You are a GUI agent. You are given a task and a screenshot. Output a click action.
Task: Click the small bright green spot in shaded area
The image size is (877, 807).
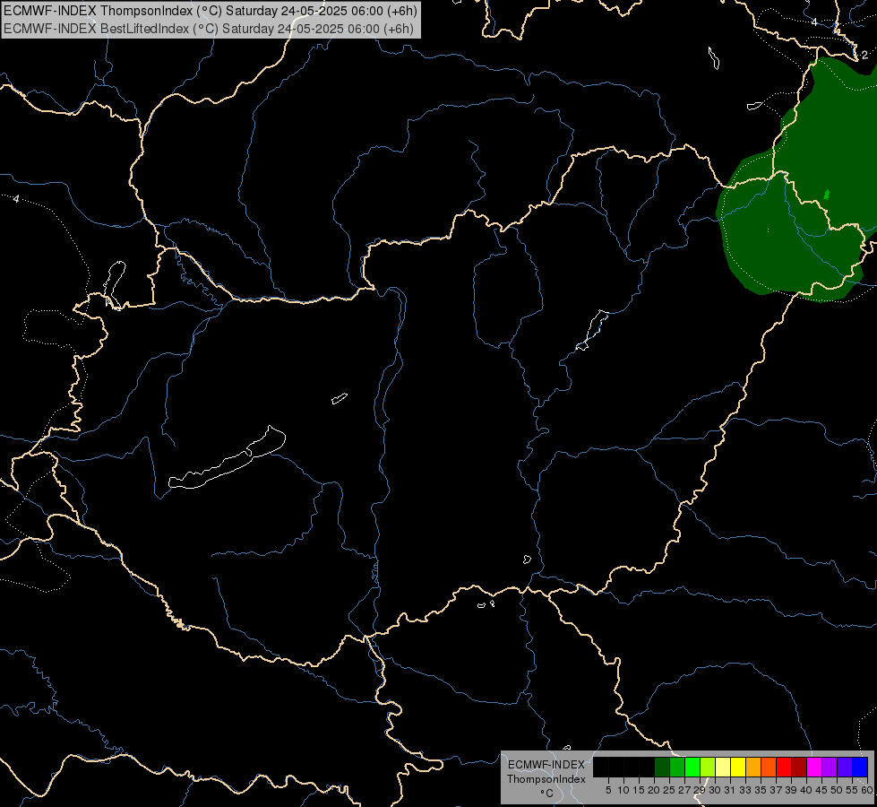pyautogui.click(x=827, y=195)
